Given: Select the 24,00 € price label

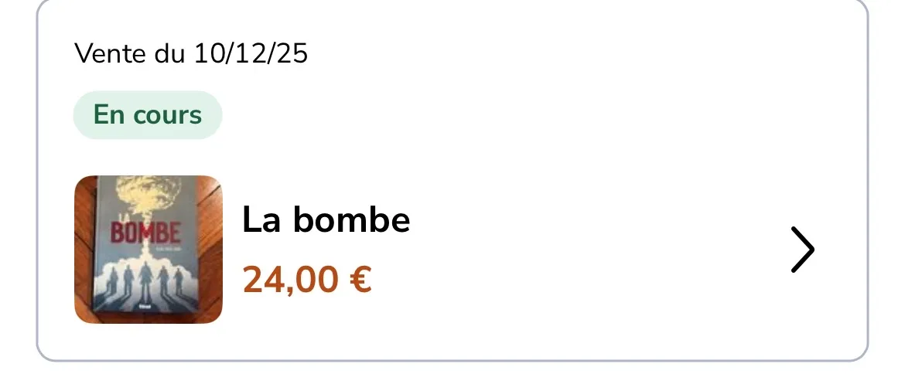Looking at the screenshot, I should [x=307, y=280].
